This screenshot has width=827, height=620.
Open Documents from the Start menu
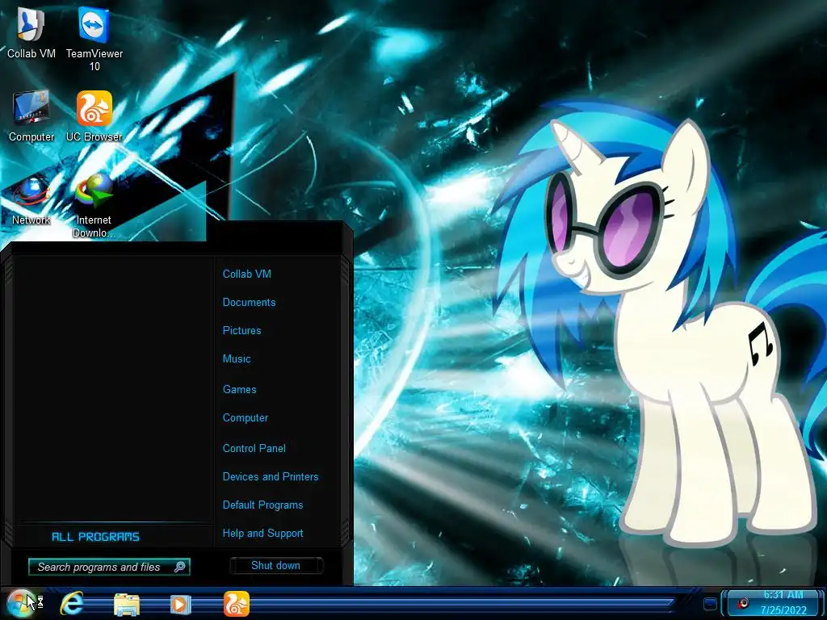coord(249,302)
